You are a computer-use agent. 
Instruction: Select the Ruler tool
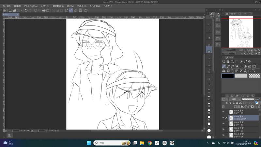pyautogui.click(x=241, y=71)
